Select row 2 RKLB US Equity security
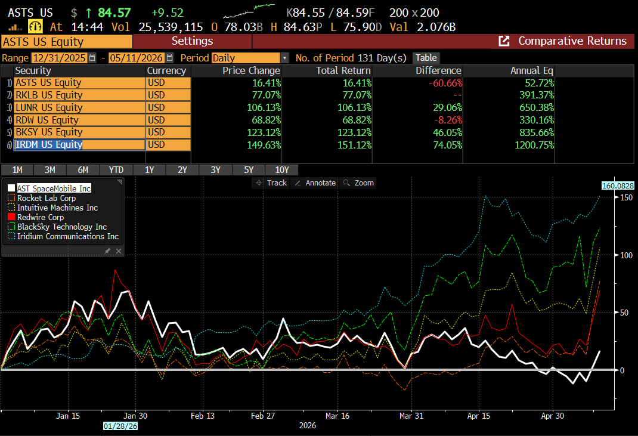Image resolution: width=638 pixels, height=436 pixels. (x=80, y=95)
